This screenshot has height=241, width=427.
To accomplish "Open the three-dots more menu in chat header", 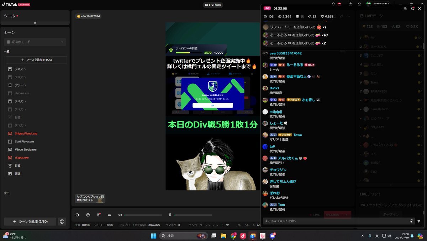I will point(348,16).
